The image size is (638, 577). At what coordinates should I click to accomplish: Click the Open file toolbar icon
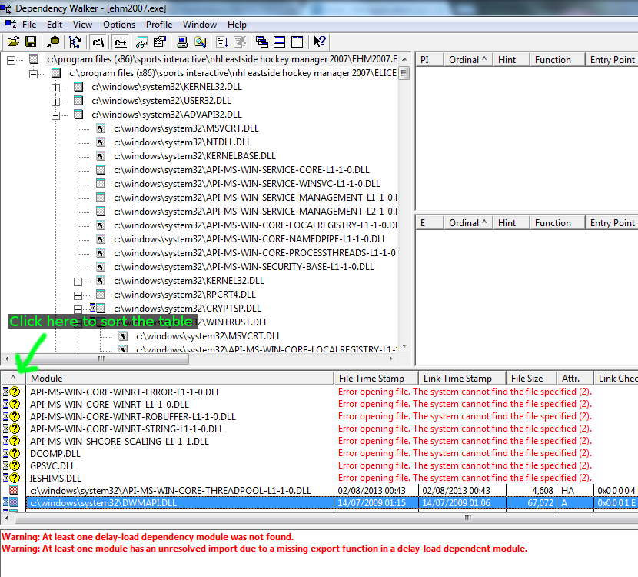(x=12, y=42)
